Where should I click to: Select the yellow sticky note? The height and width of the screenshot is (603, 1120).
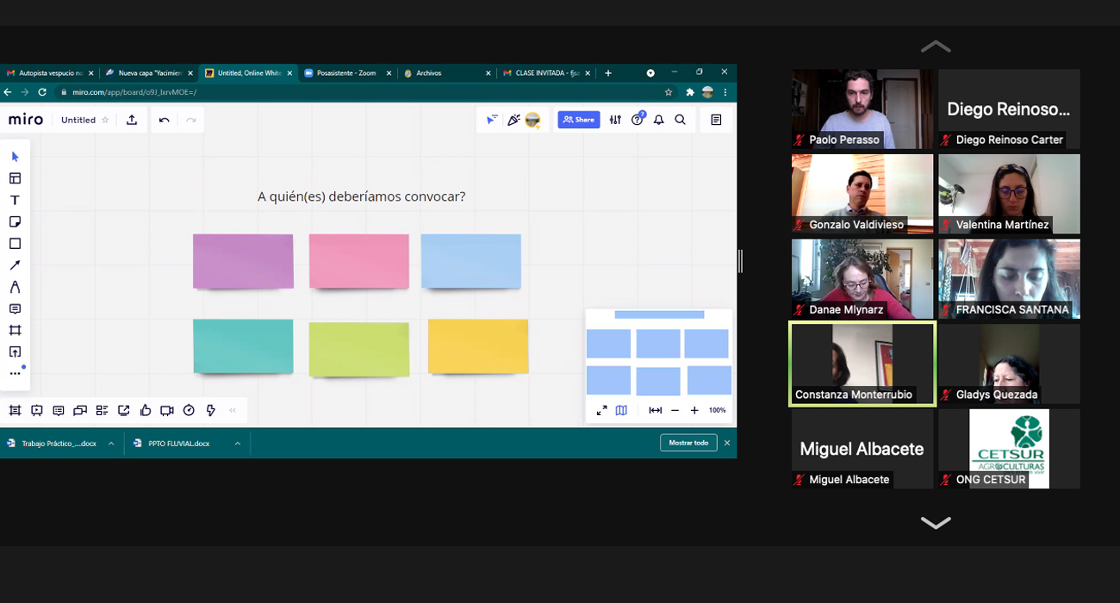click(478, 346)
